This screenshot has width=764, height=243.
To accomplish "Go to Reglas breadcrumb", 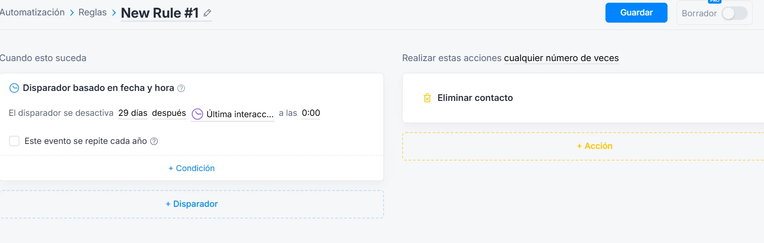I will [x=92, y=12].
